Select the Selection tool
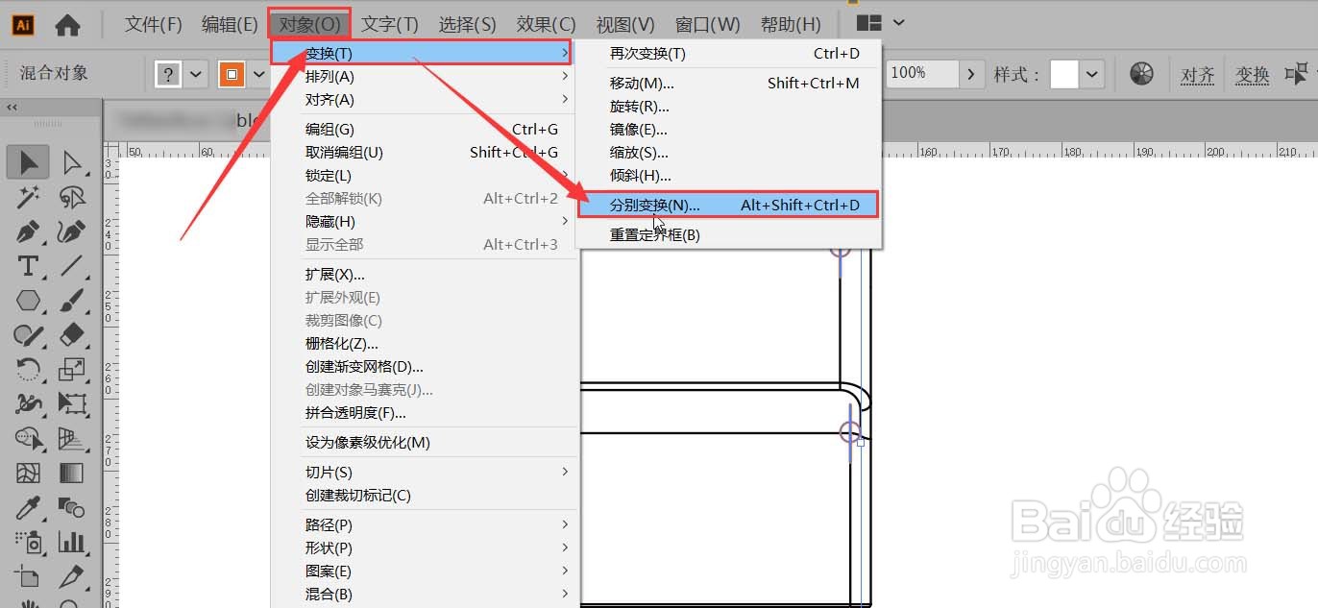The image size is (1318, 608). point(28,161)
